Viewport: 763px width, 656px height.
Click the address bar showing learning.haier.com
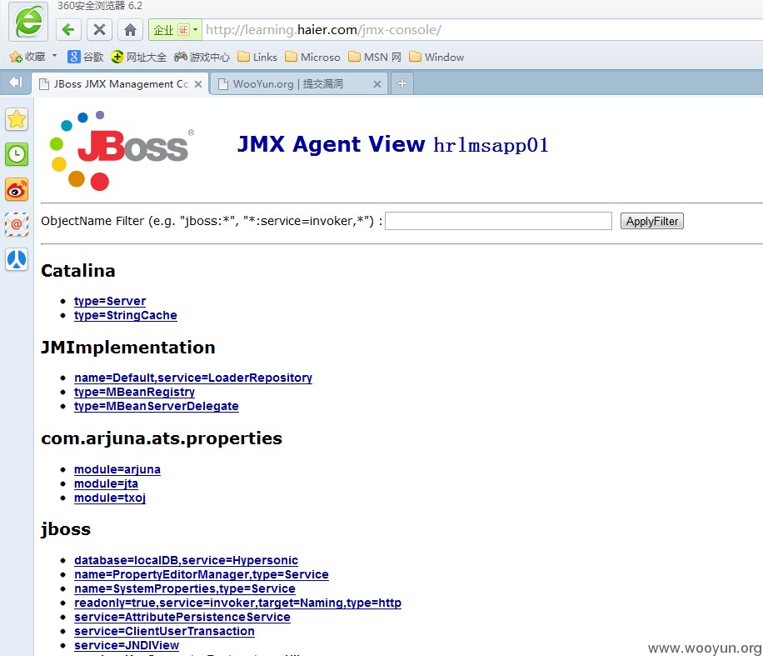[481, 30]
